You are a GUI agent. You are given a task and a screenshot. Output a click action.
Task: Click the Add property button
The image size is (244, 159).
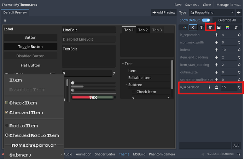236,146
